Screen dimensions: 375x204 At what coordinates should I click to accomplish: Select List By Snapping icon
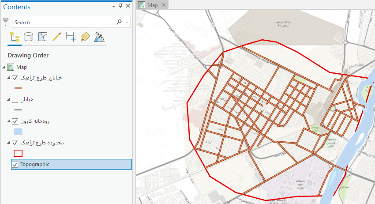point(71,37)
